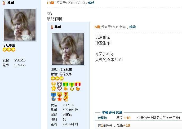Click the green ribbon hexagram star medal
The width and height of the screenshot is (182, 129).
(x=72, y=86)
